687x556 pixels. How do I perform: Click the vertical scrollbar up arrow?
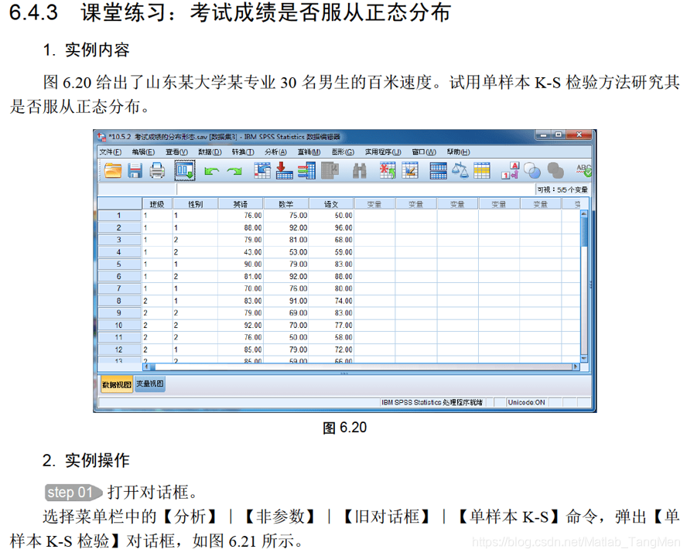tap(583, 213)
